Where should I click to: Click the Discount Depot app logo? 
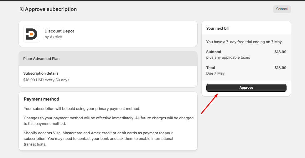click(32, 34)
